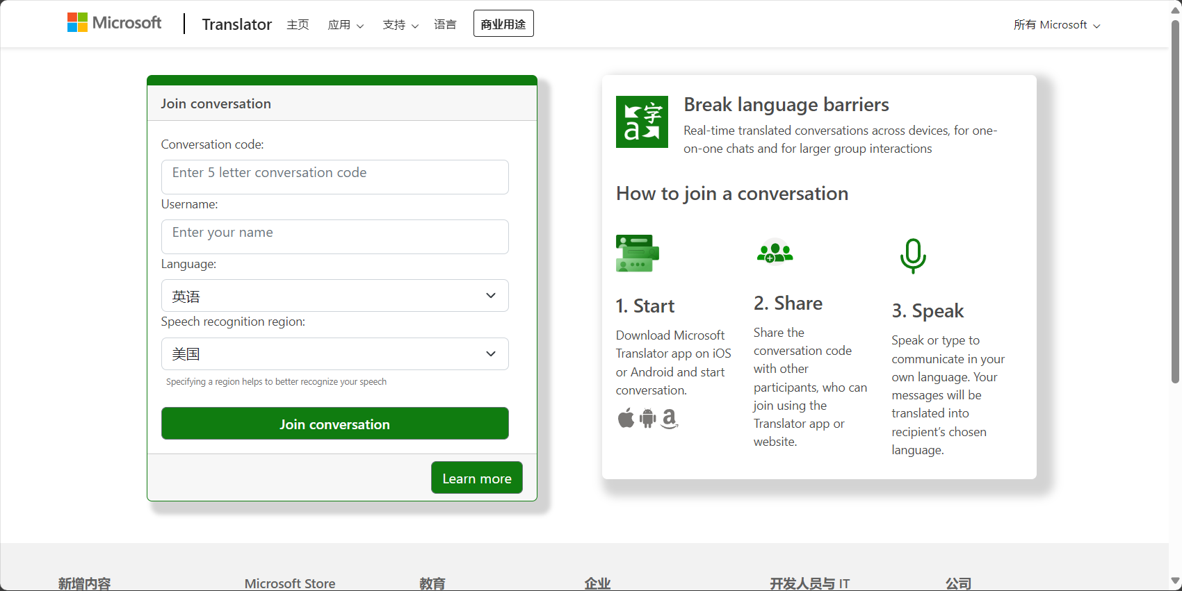Open the Language dropdown showing 英语
Screen dimensions: 1182x591
point(335,296)
